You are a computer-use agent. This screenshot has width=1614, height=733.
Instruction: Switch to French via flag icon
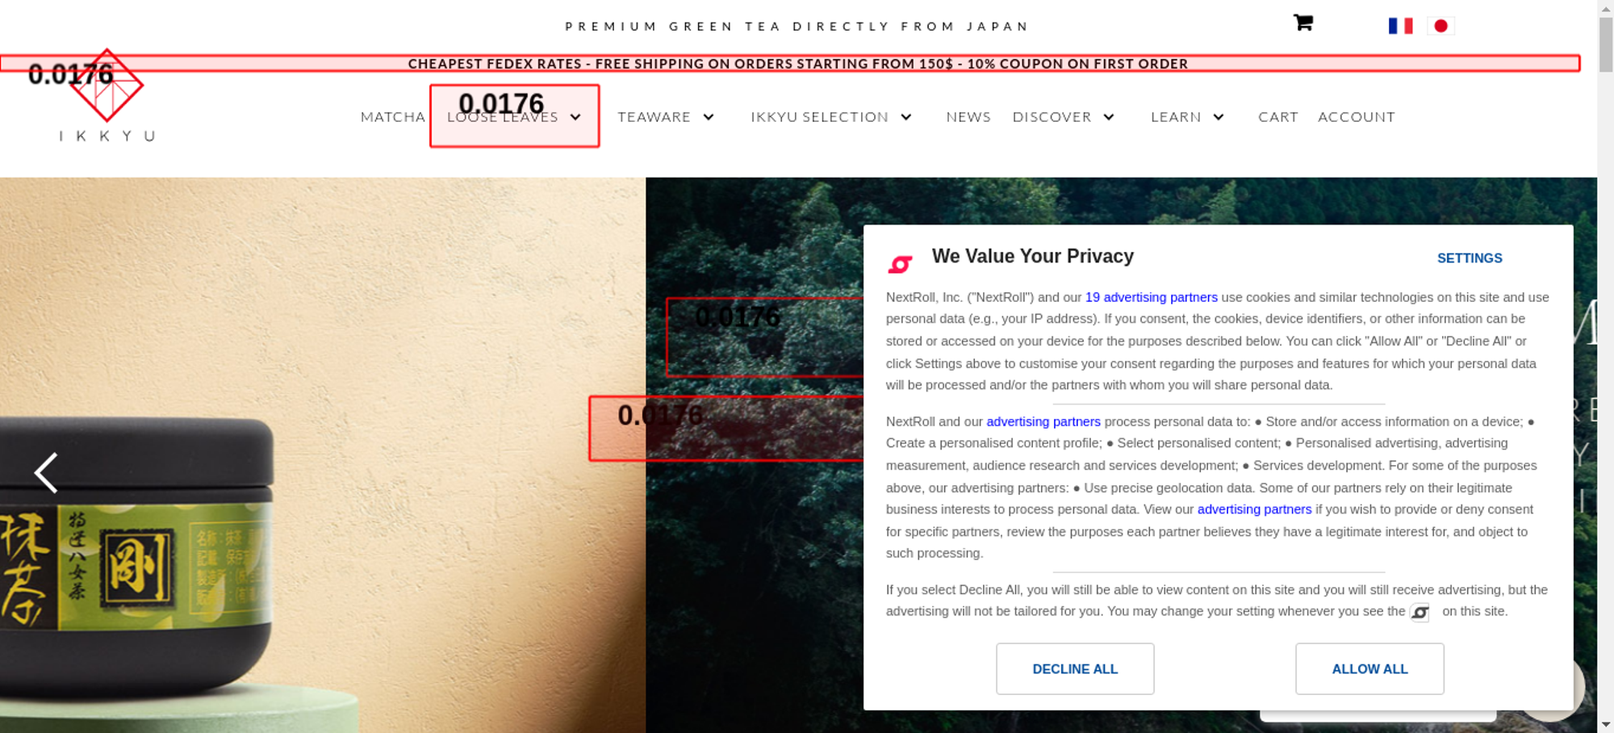(x=1400, y=26)
